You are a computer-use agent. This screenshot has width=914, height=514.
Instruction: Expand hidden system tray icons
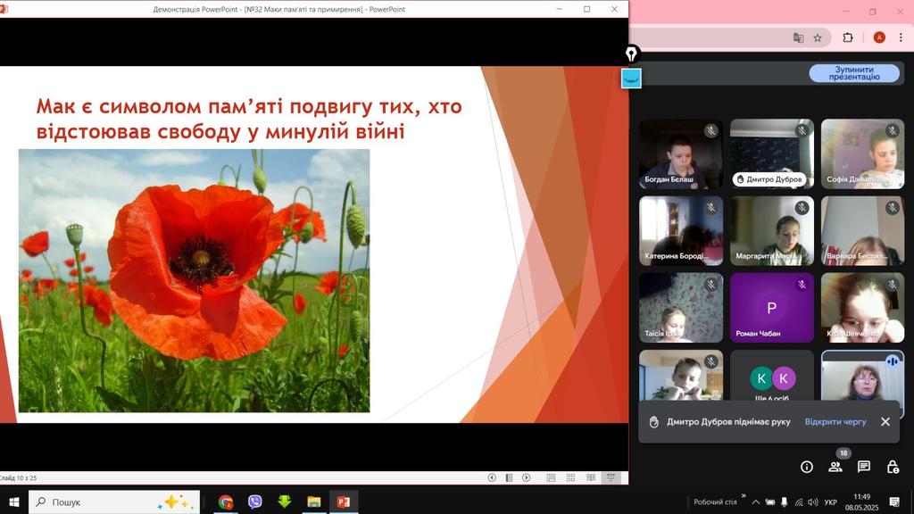[756, 502]
